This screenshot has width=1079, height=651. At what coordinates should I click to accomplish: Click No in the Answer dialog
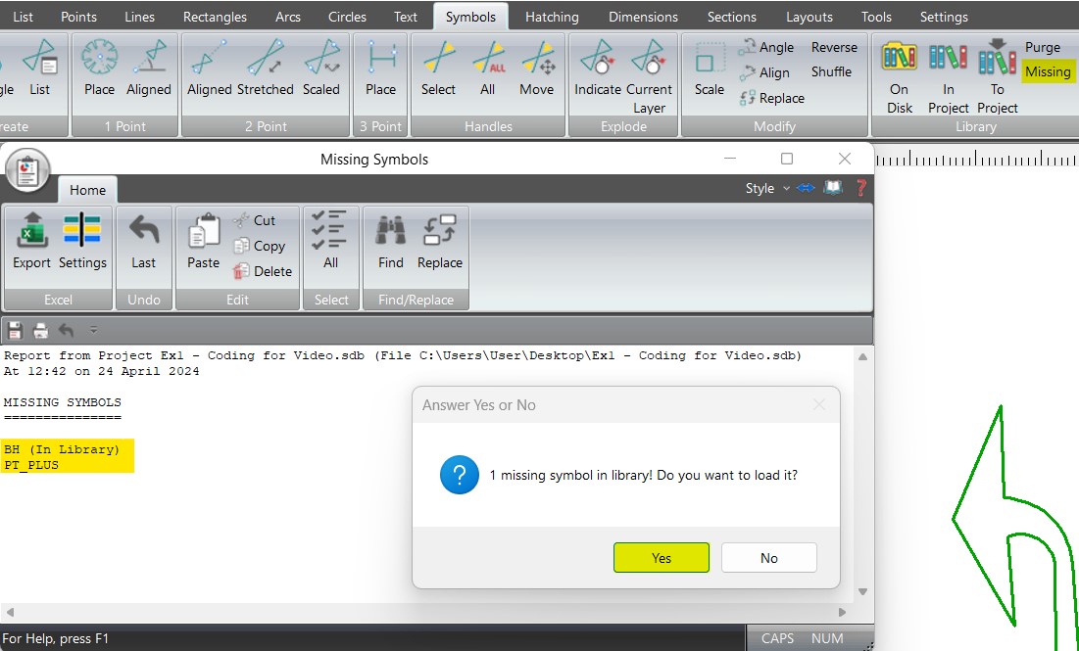[768, 557]
